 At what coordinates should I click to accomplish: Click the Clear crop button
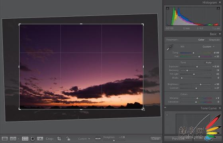point(156,139)
